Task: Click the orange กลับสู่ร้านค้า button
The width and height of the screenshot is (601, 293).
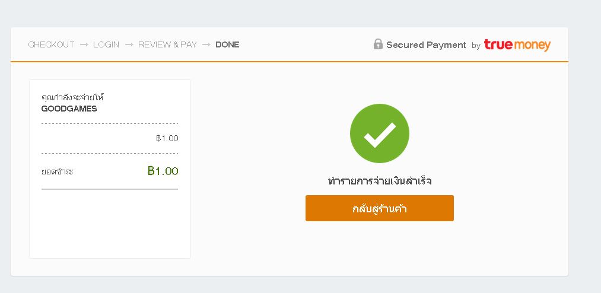Action: point(380,208)
